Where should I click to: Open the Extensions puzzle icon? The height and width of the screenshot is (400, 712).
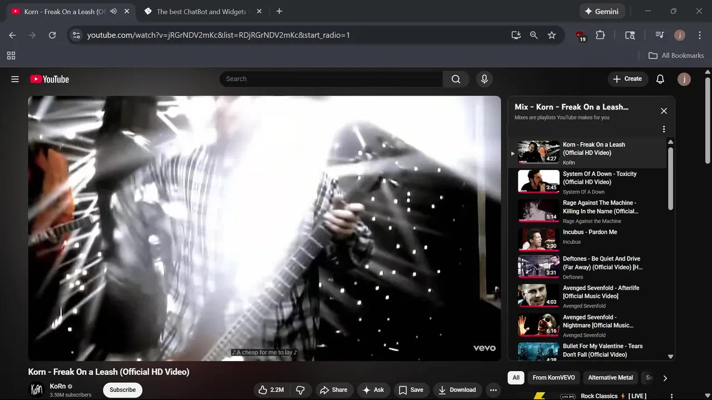600,35
